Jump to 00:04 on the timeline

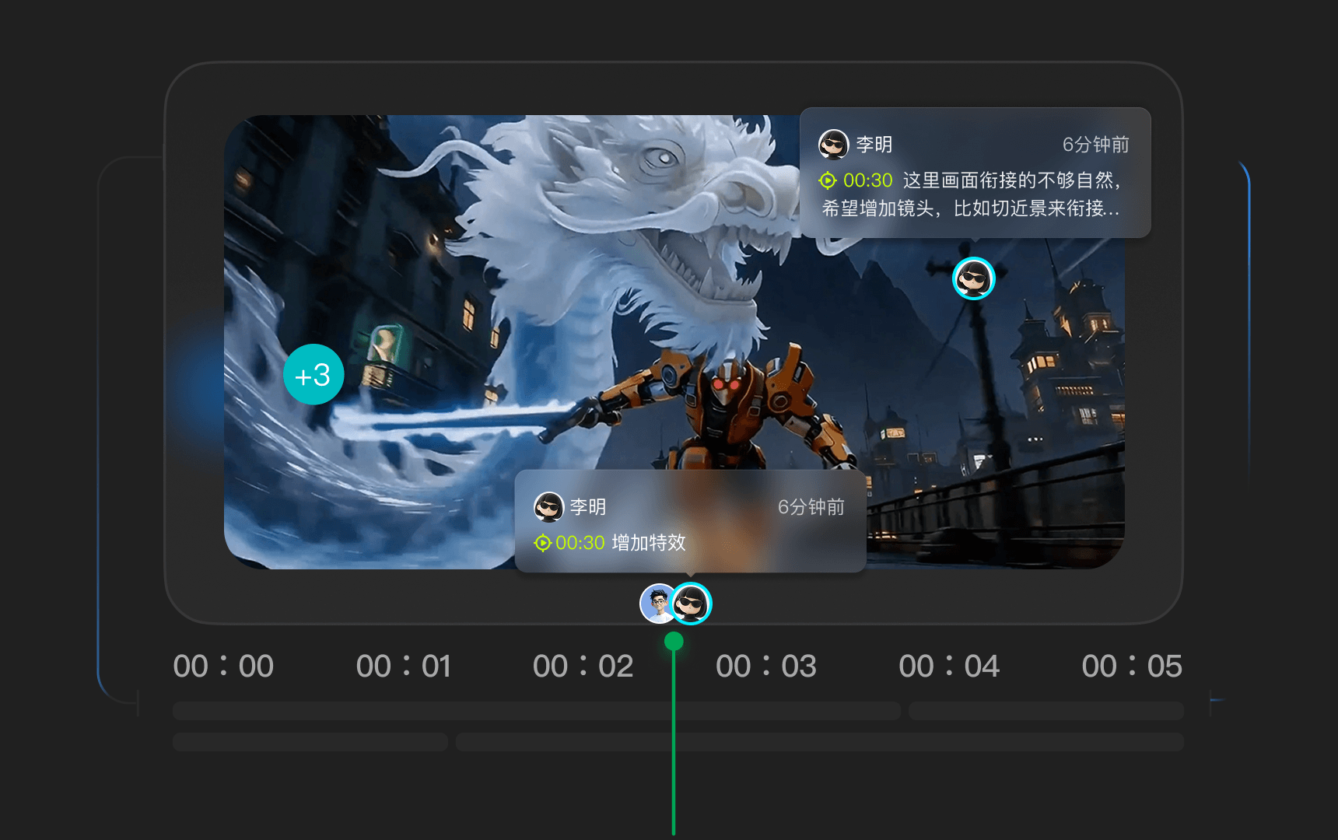pos(948,667)
